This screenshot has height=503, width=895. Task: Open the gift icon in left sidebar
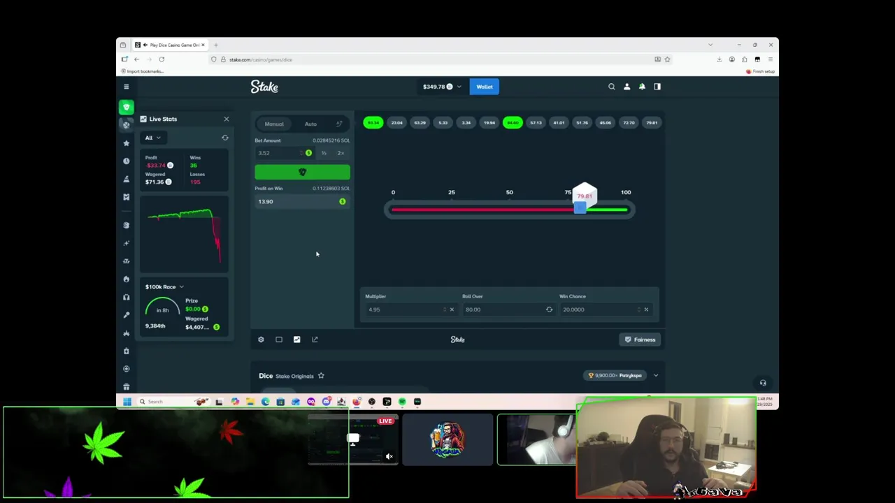[126, 386]
